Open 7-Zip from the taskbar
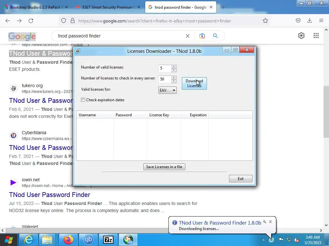 coord(108,240)
